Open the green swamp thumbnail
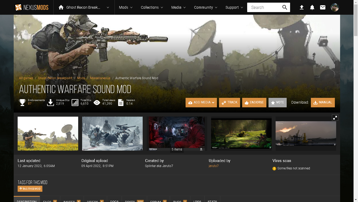This screenshot has height=202, width=358. point(241,134)
